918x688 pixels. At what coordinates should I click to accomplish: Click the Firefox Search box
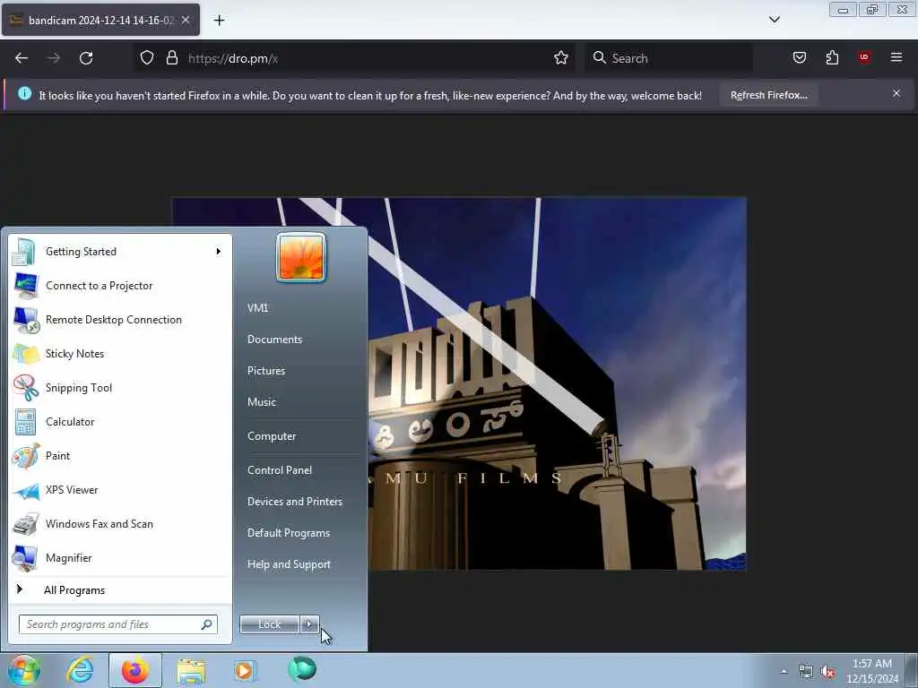[x=669, y=58]
